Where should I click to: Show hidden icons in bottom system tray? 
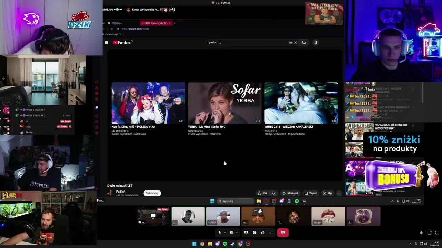click(410, 244)
